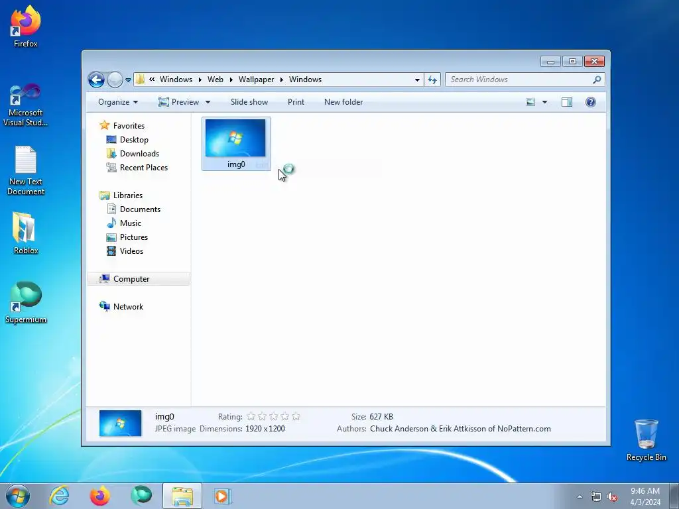Choose Print in the toolbar
This screenshot has width=679, height=509.
click(296, 102)
